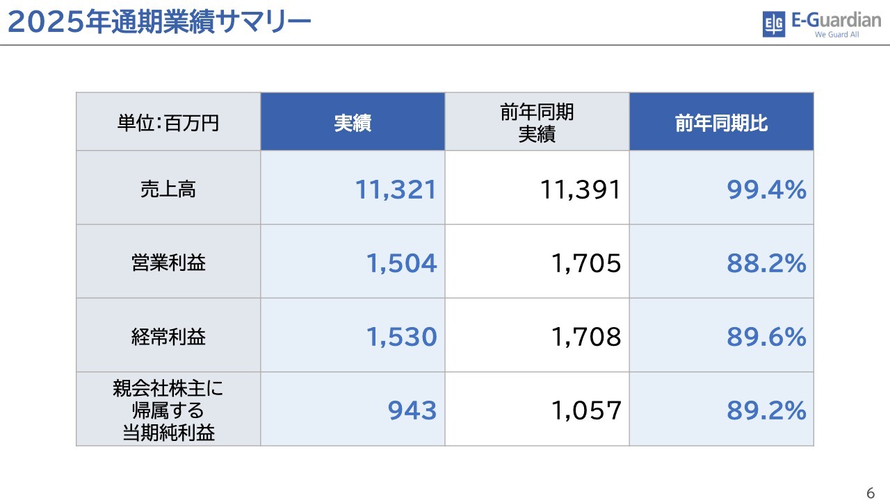Screen dimensions: 890x500
Task: Select the 89.2% ratio cell
Action: pos(766,411)
